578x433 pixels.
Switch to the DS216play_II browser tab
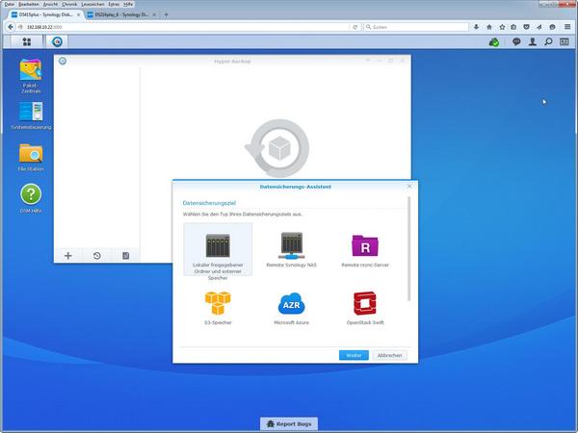point(121,14)
